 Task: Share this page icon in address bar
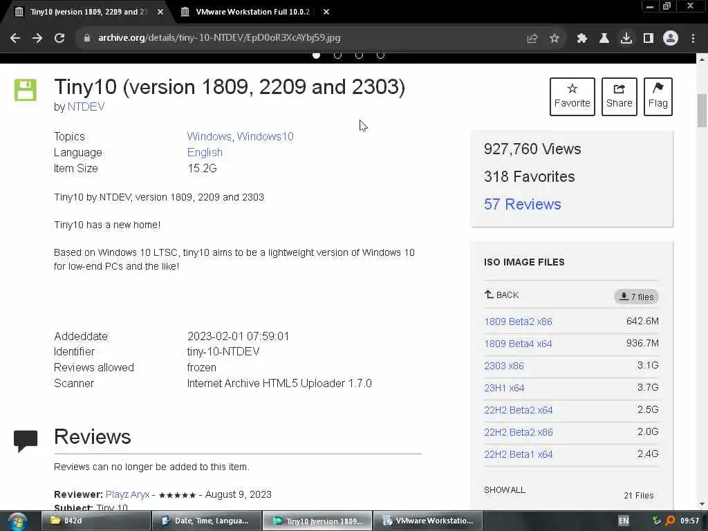(x=532, y=39)
